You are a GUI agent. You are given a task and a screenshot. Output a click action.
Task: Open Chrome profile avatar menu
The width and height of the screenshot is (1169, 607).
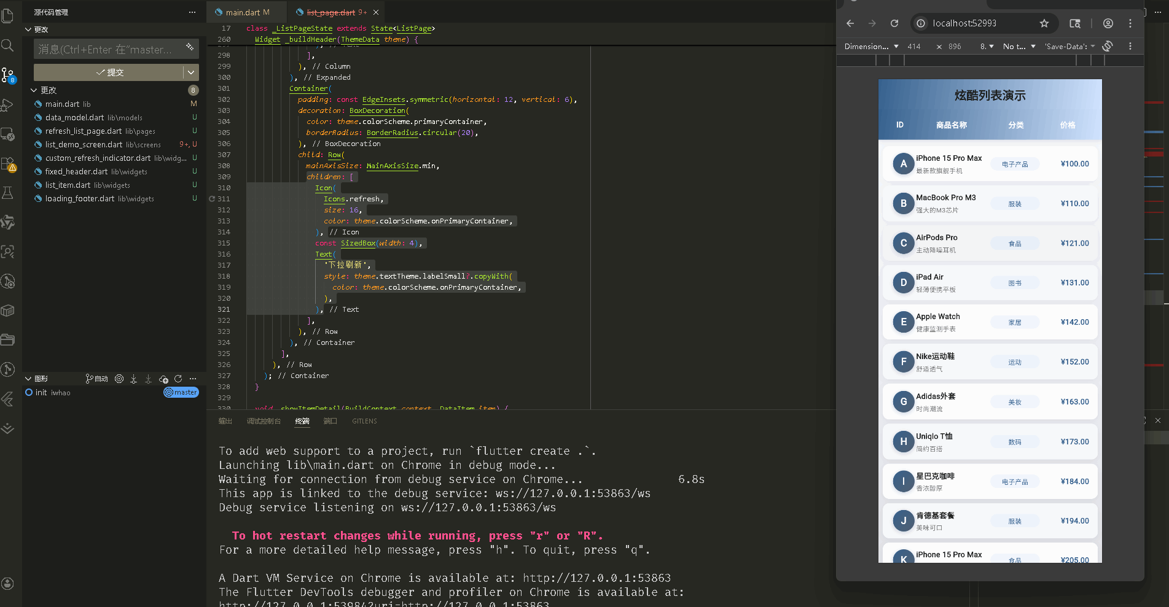(1108, 23)
